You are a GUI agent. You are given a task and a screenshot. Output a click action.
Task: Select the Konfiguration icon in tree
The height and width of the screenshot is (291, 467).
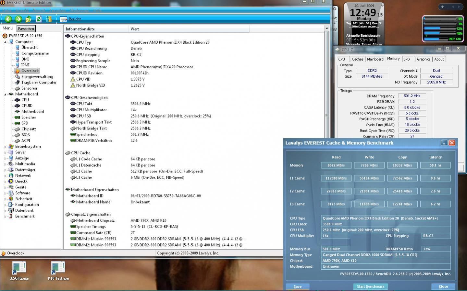11,205
